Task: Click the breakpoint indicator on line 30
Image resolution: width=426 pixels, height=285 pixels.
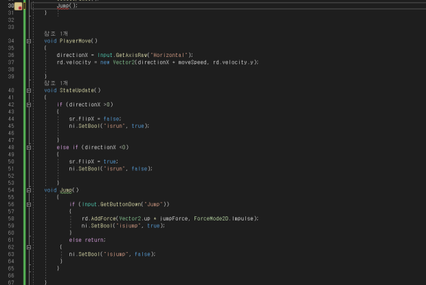Action: click(18, 6)
